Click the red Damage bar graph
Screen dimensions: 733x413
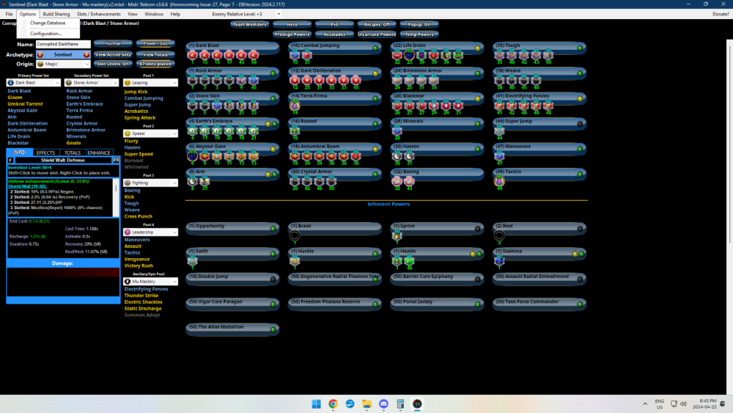(x=62, y=273)
